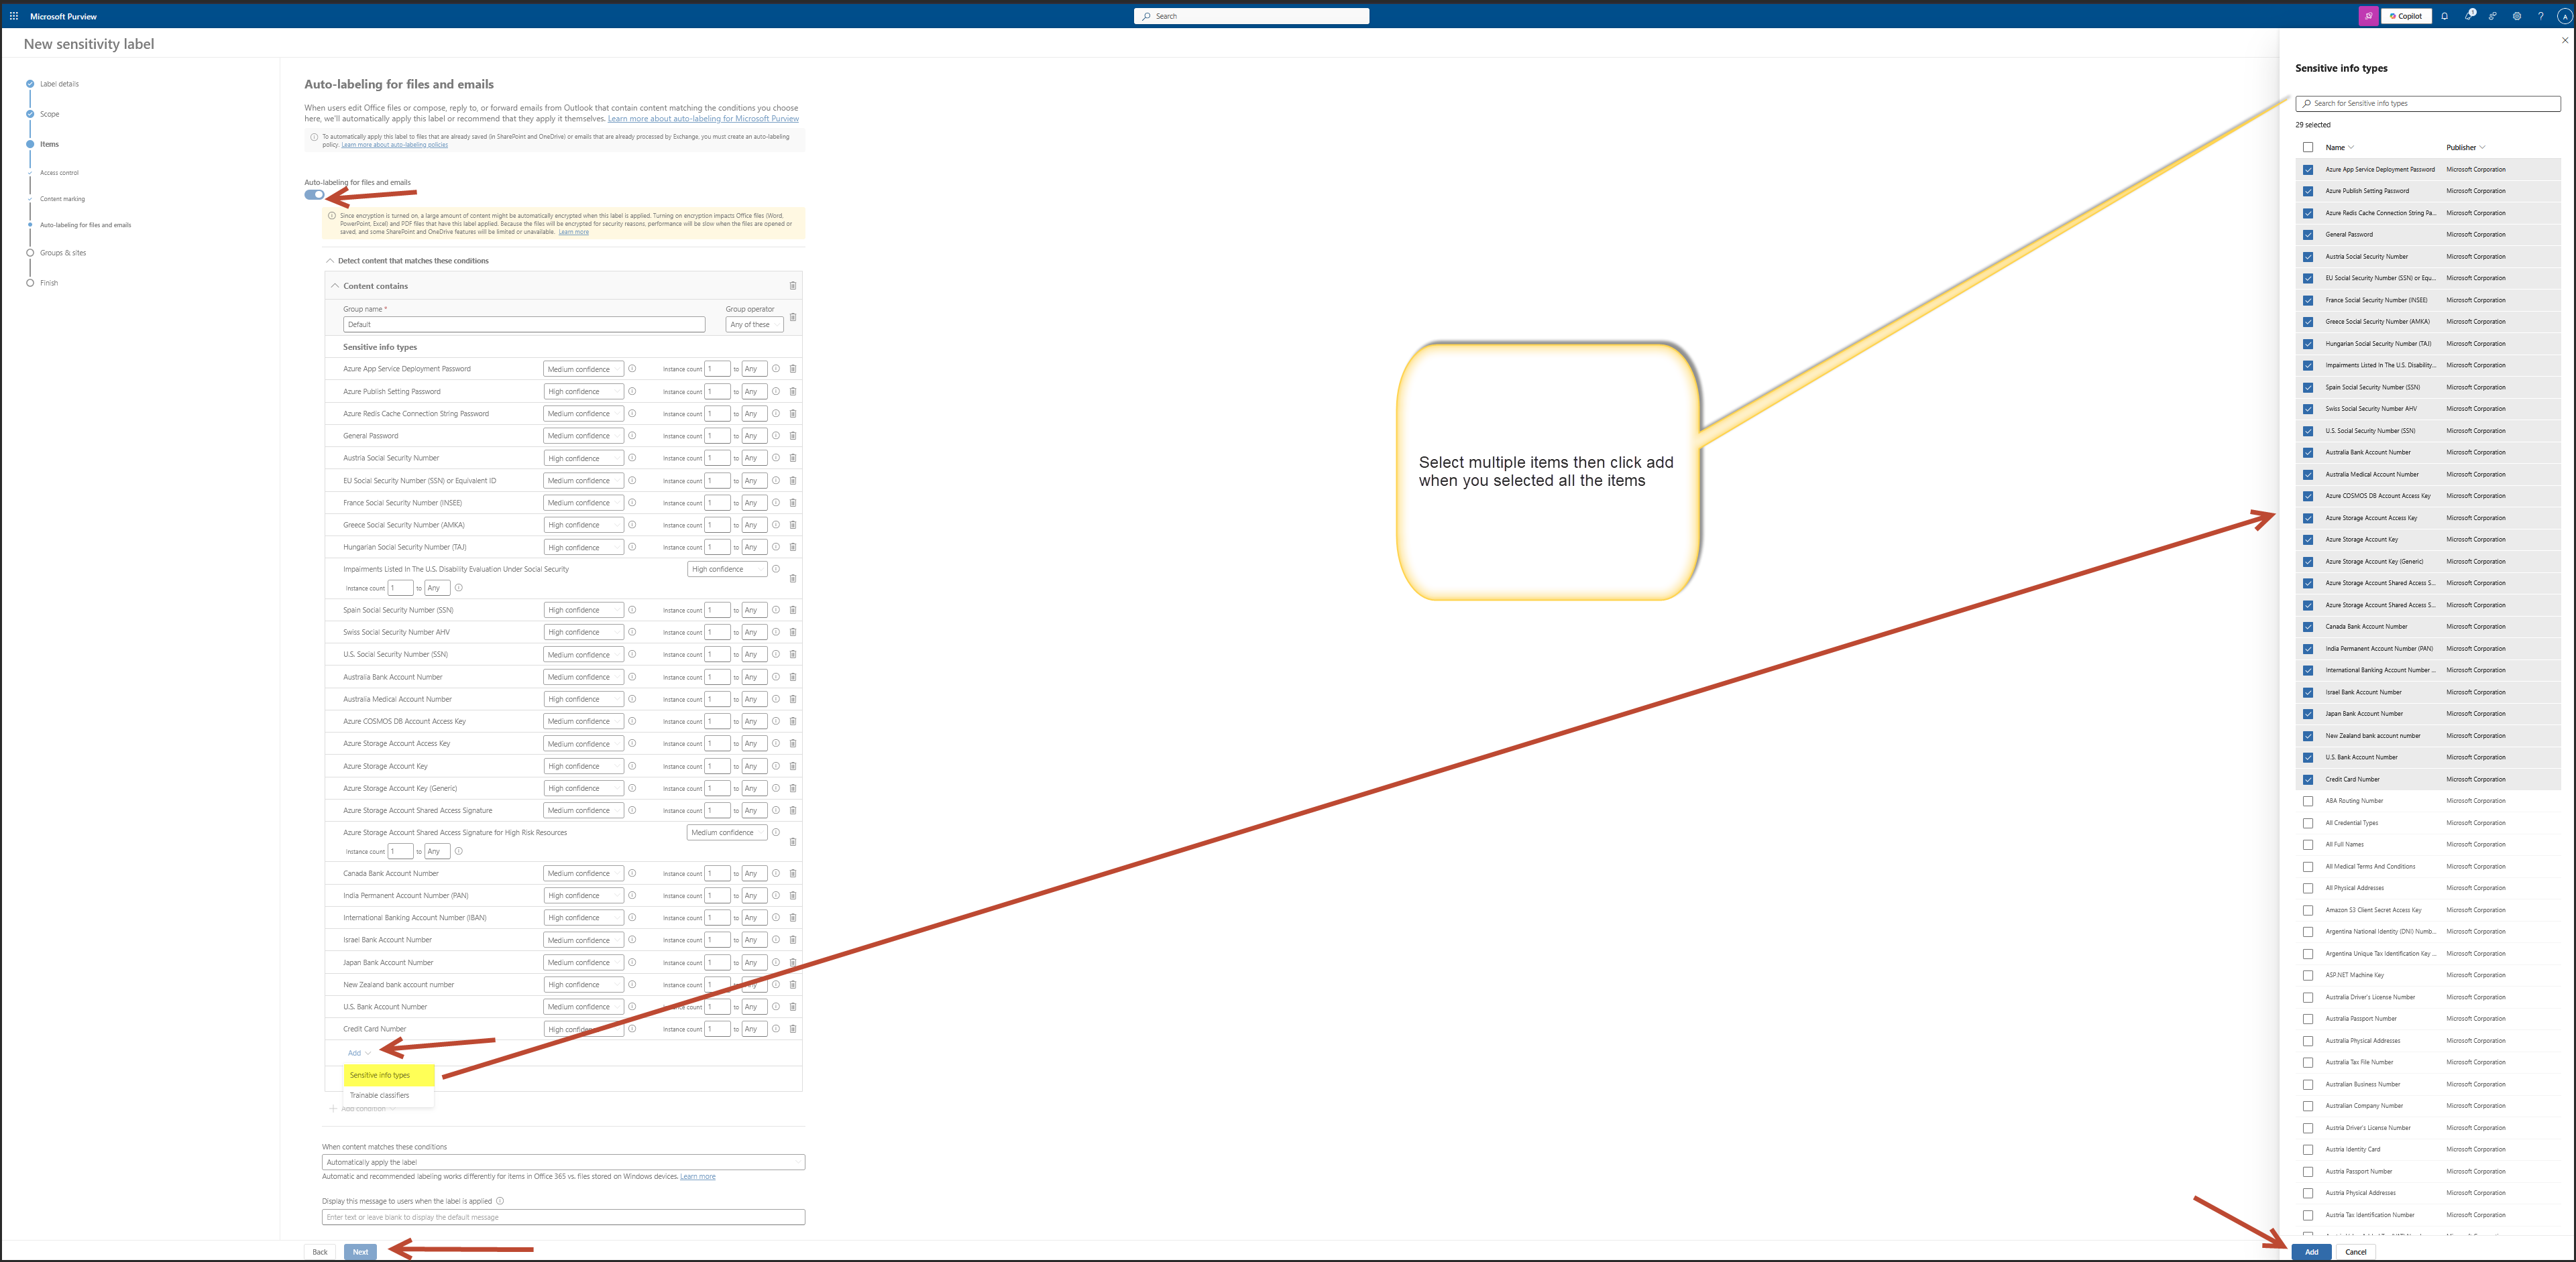2576x1262 pixels.
Task: Collapse the Content contains section chevron
Action: coord(335,286)
